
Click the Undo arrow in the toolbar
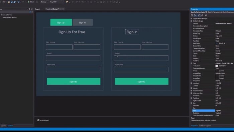tap(18, 2)
